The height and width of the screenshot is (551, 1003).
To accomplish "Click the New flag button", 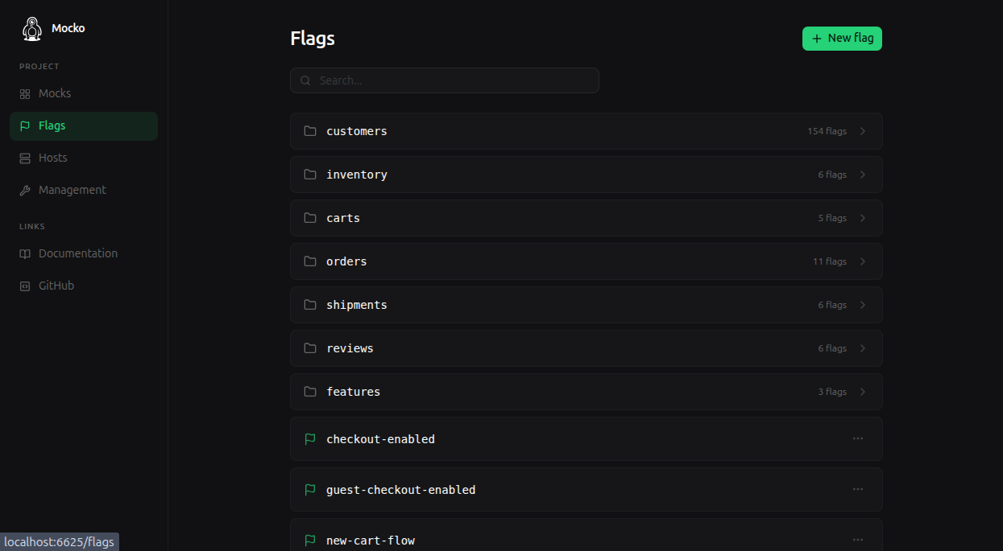I will [x=842, y=39].
